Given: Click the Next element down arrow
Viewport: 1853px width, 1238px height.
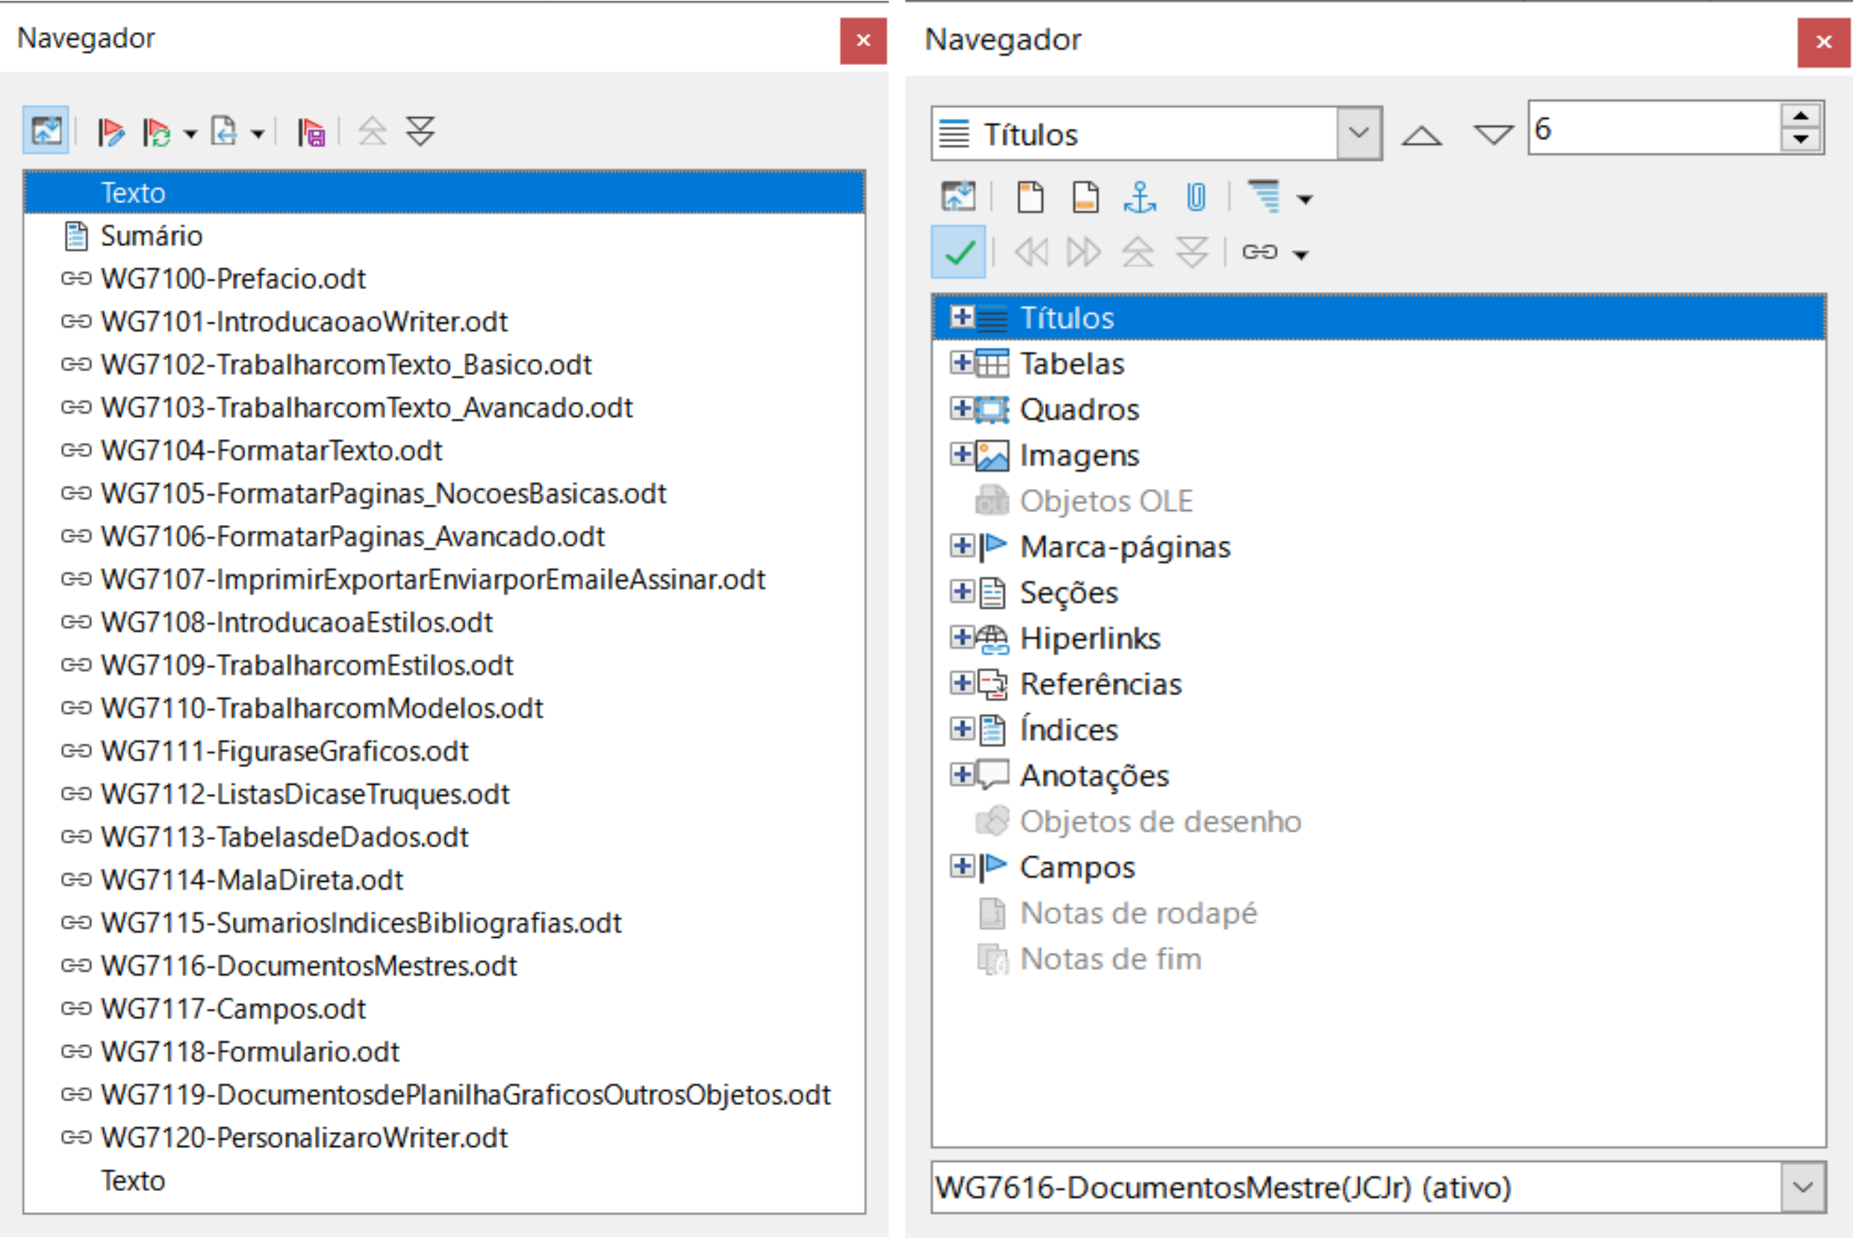Looking at the screenshot, I should point(1494,134).
